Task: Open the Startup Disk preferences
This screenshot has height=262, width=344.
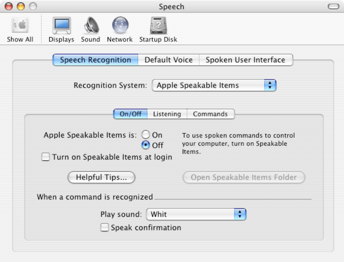Action: pos(158,30)
